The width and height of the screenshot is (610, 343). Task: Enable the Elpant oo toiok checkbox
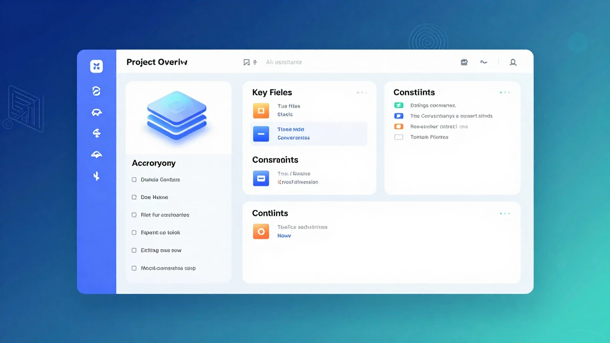coord(134,232)
